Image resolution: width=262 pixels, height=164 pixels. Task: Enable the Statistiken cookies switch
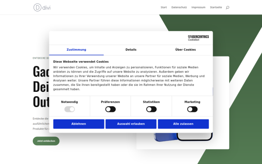point(152,109)
